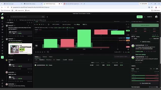Image resolution: width=161 pixels, height=90 pixels.
Task: Open the date range calendar icon below chart
Action: click(48, 52)
